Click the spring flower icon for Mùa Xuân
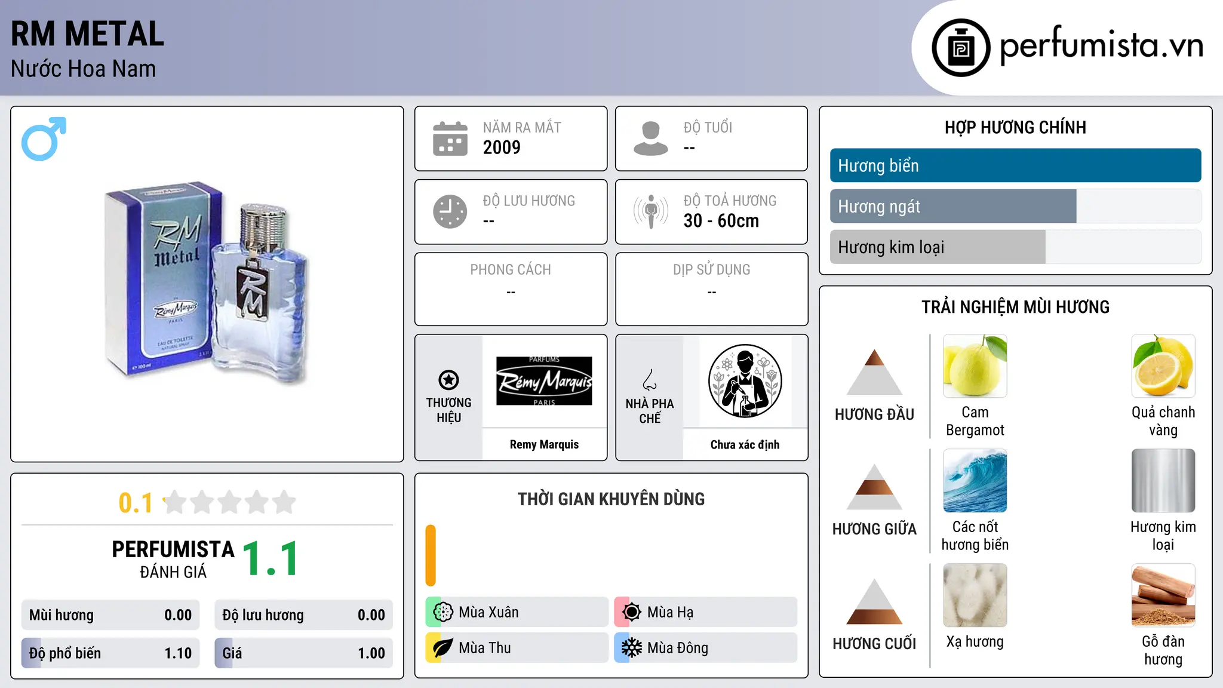The image size is (1223, 688). pyautogui.click(x=443, y=612)
